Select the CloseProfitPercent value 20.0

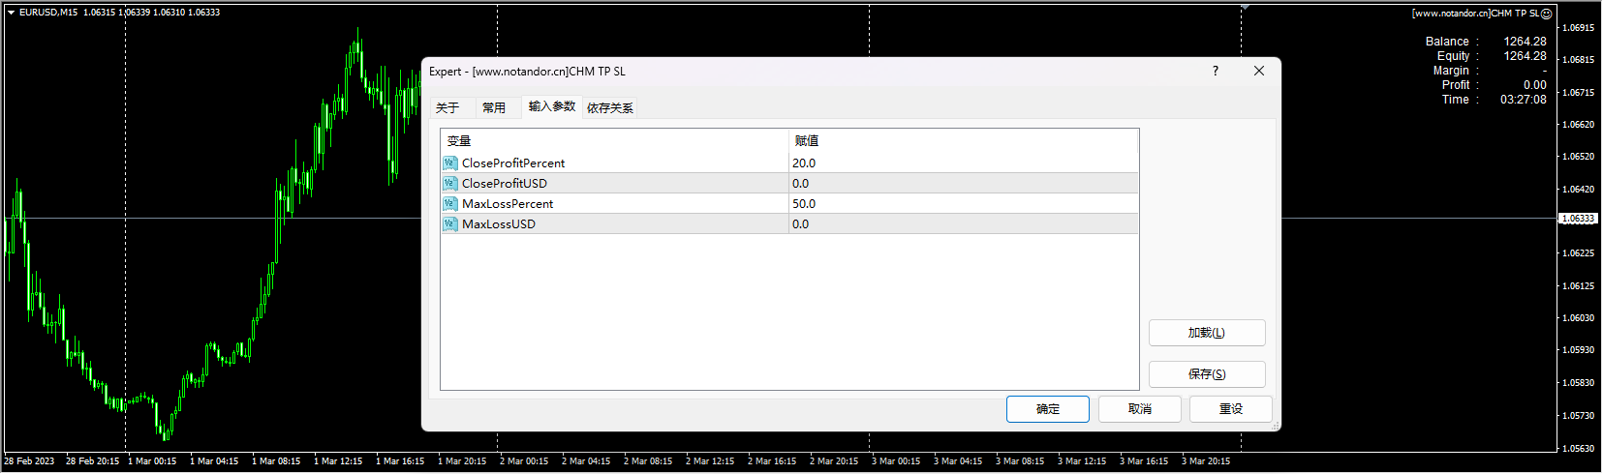tap(804, 163)
